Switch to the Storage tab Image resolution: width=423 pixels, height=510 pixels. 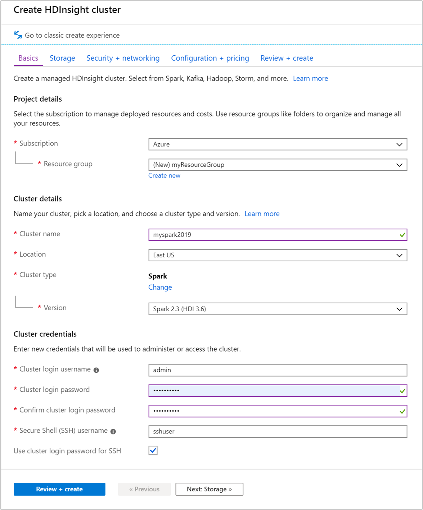click(62, 58)
